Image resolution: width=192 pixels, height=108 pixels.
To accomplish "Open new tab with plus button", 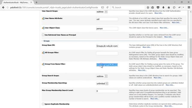I will click(36, 2).
